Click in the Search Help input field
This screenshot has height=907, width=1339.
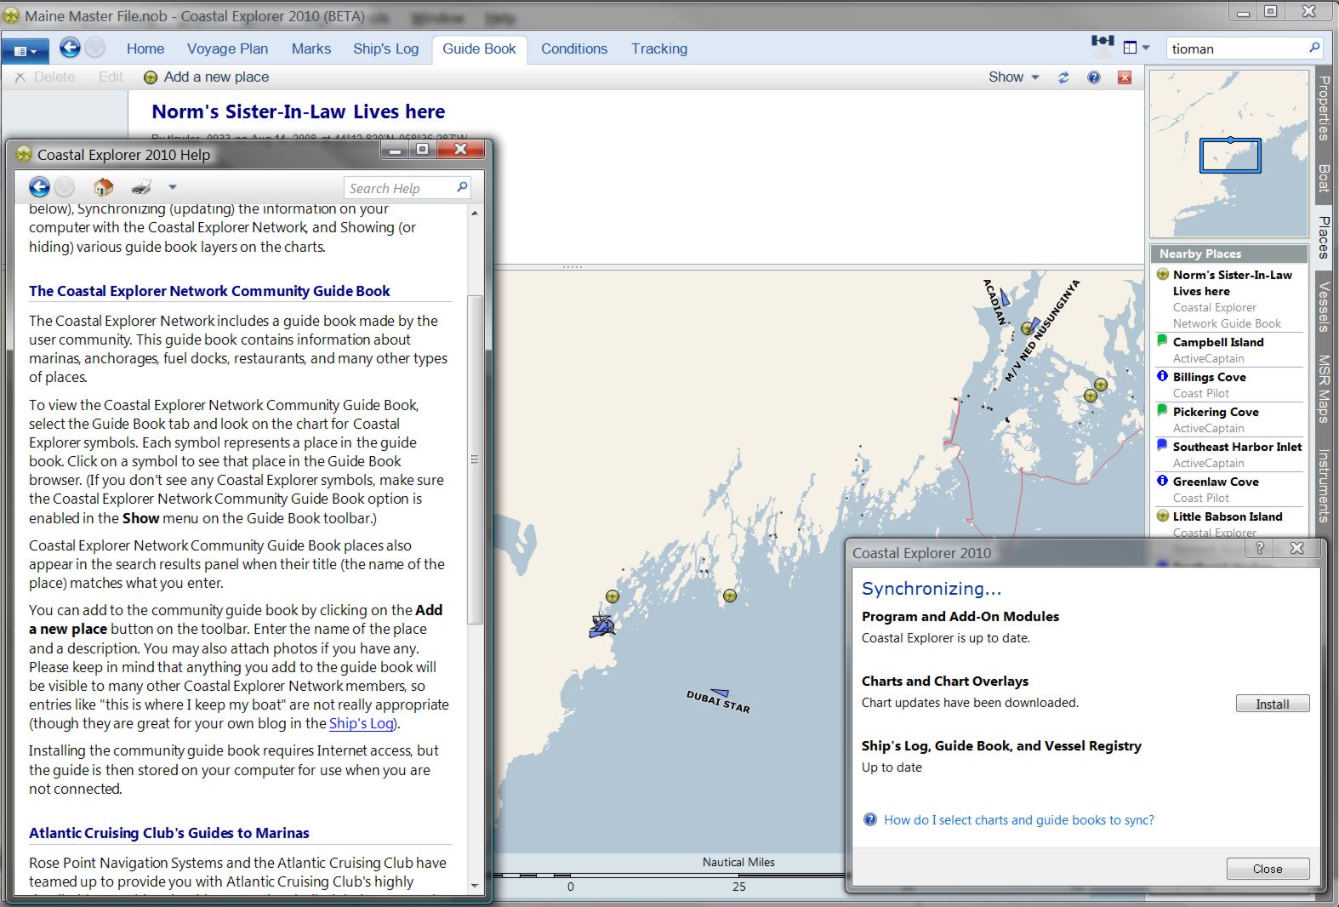[400, 188]
